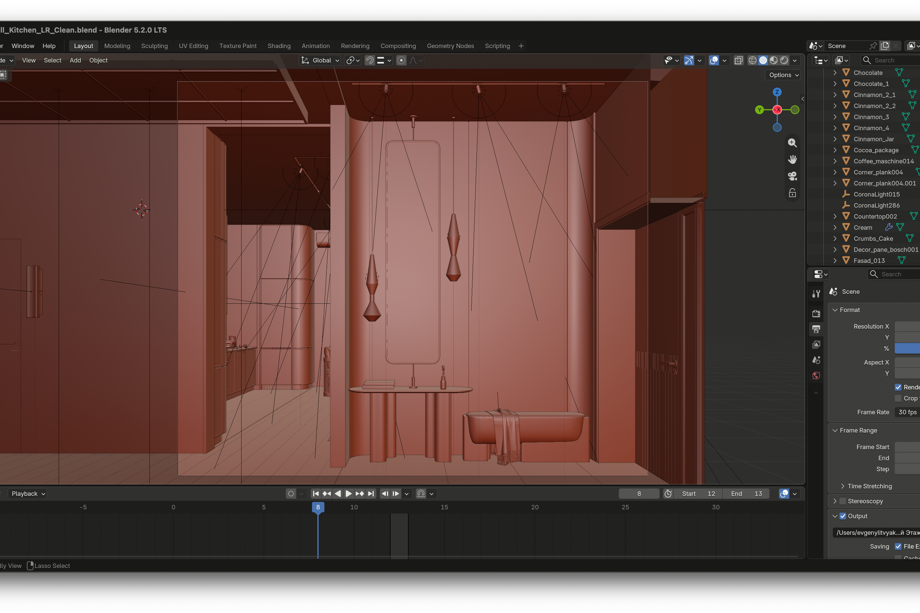Switch to Modeling workspace tab

click(x=117, y=46)
